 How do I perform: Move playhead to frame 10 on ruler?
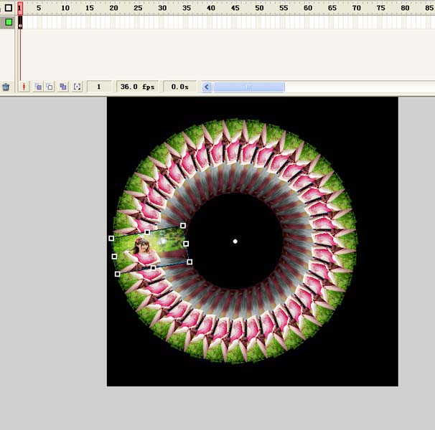(x=65, y=8)
